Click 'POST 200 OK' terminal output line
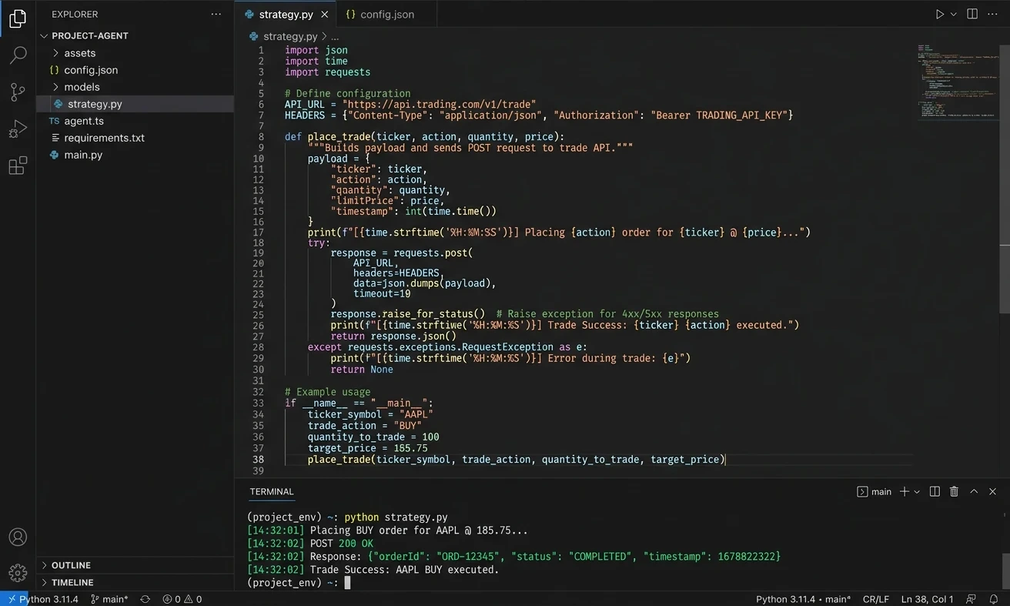This screenshot has width=1010, height=606. pos(311,544)
